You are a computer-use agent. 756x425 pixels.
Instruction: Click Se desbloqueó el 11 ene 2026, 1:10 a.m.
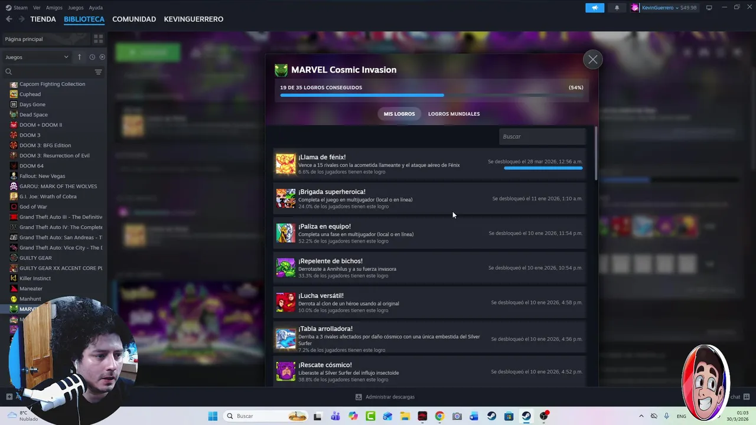point(537,199)
